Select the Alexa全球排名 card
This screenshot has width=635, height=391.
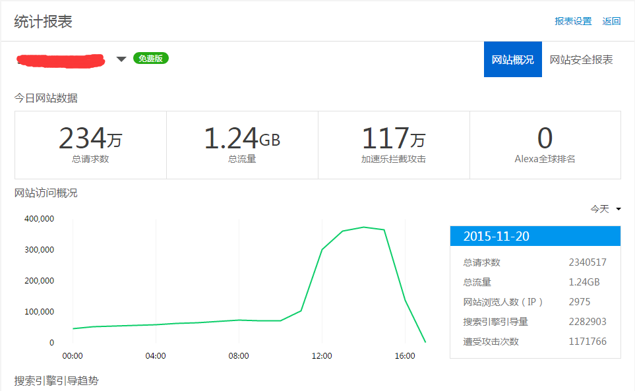point(545,145)
